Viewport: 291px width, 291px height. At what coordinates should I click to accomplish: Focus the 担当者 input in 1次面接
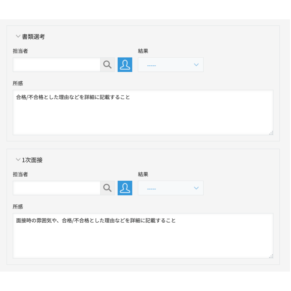click(x=57, y=188)
